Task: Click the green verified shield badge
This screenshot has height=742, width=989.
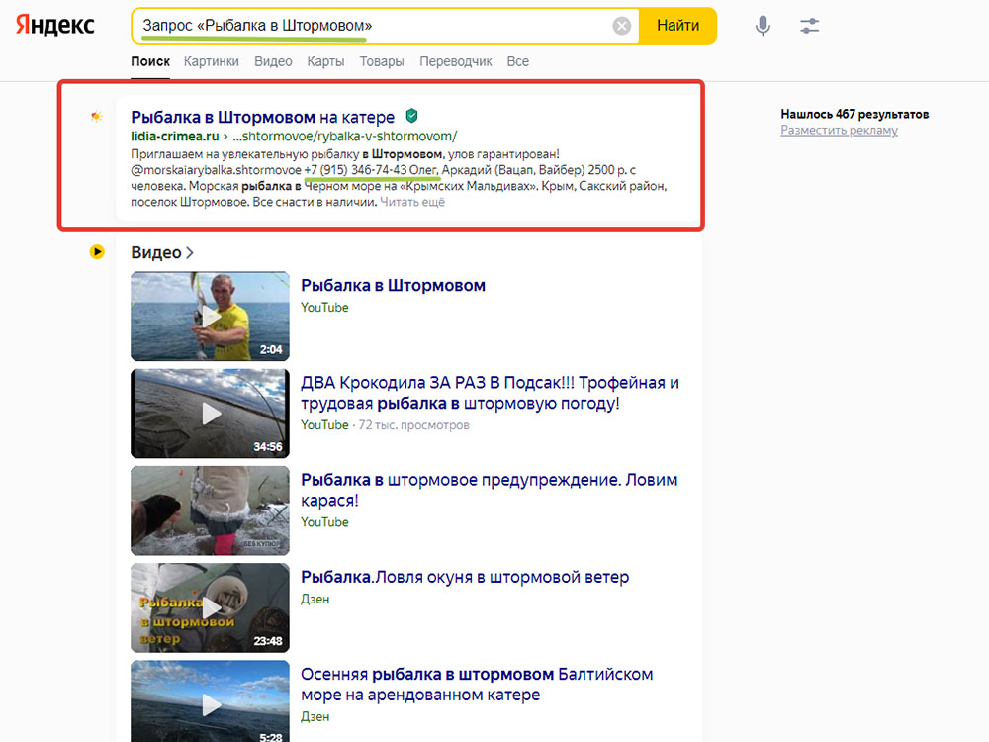Action: [411, 116]
